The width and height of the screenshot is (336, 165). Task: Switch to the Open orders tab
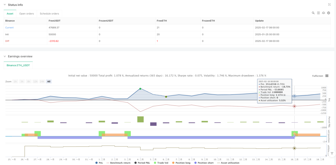(27, 14)
